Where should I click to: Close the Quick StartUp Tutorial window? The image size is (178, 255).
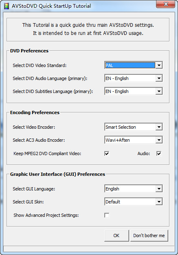(166, 4)
